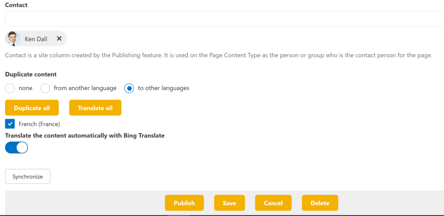Remove Ken Dall by clicking the X icon
The height and width of the screenshot is (216, 444).
(59, 39)
